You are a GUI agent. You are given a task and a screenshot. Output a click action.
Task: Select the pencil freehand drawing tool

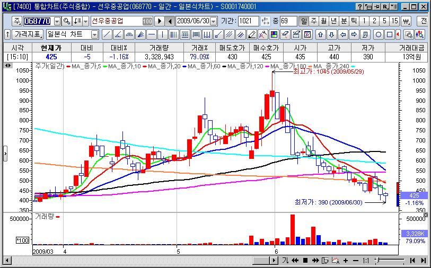click(x=252, y=34)
